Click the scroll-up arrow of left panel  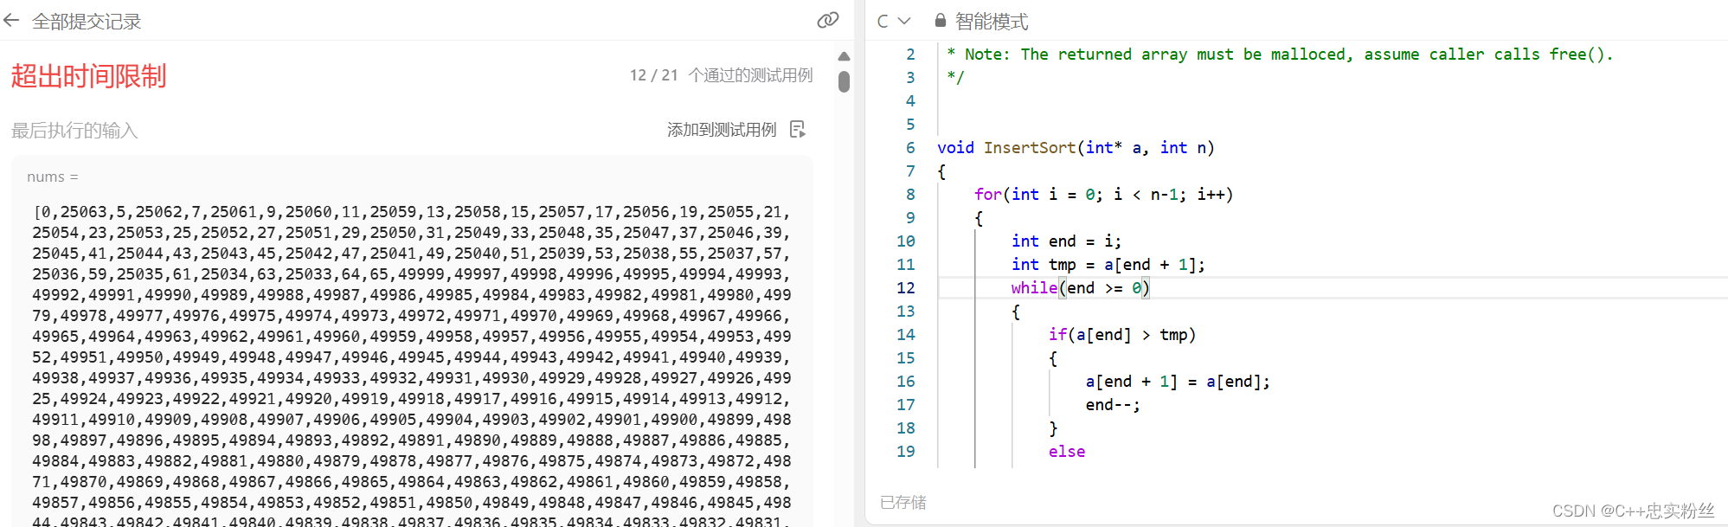point(844,56)
